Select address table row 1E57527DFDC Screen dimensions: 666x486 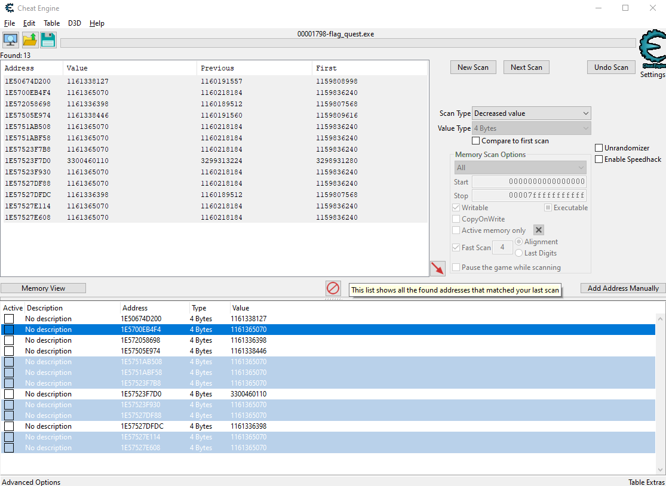point(329,426)
